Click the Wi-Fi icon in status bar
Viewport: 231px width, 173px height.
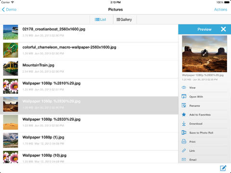coord(13,2)
